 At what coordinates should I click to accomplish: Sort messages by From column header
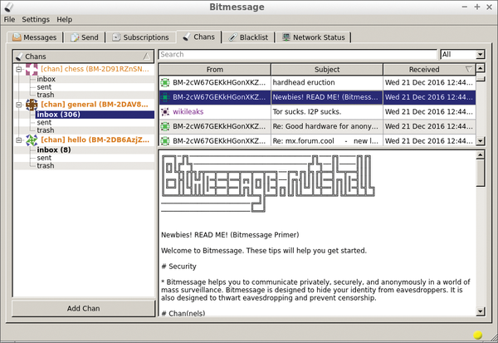pos(215,69)
